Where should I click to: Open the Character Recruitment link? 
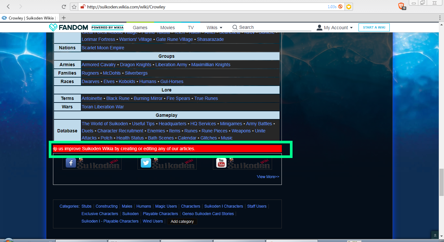120,131
